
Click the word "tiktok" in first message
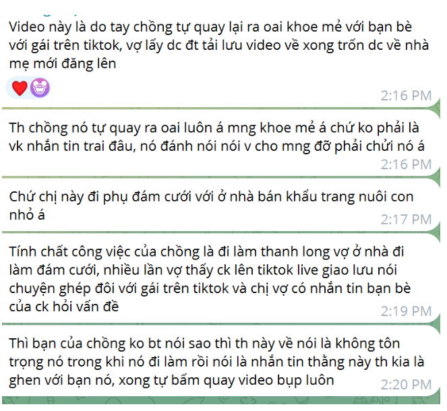pos(102,45)
